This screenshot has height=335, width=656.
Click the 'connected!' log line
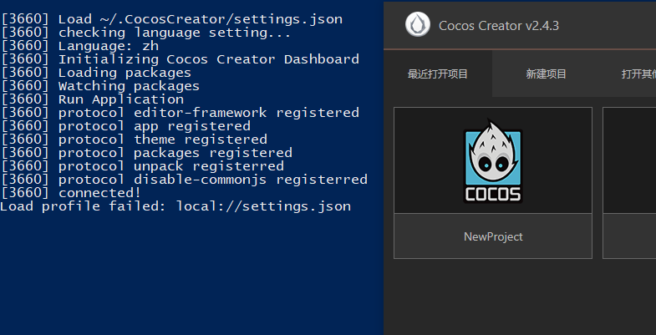click(x=71, y=193)
